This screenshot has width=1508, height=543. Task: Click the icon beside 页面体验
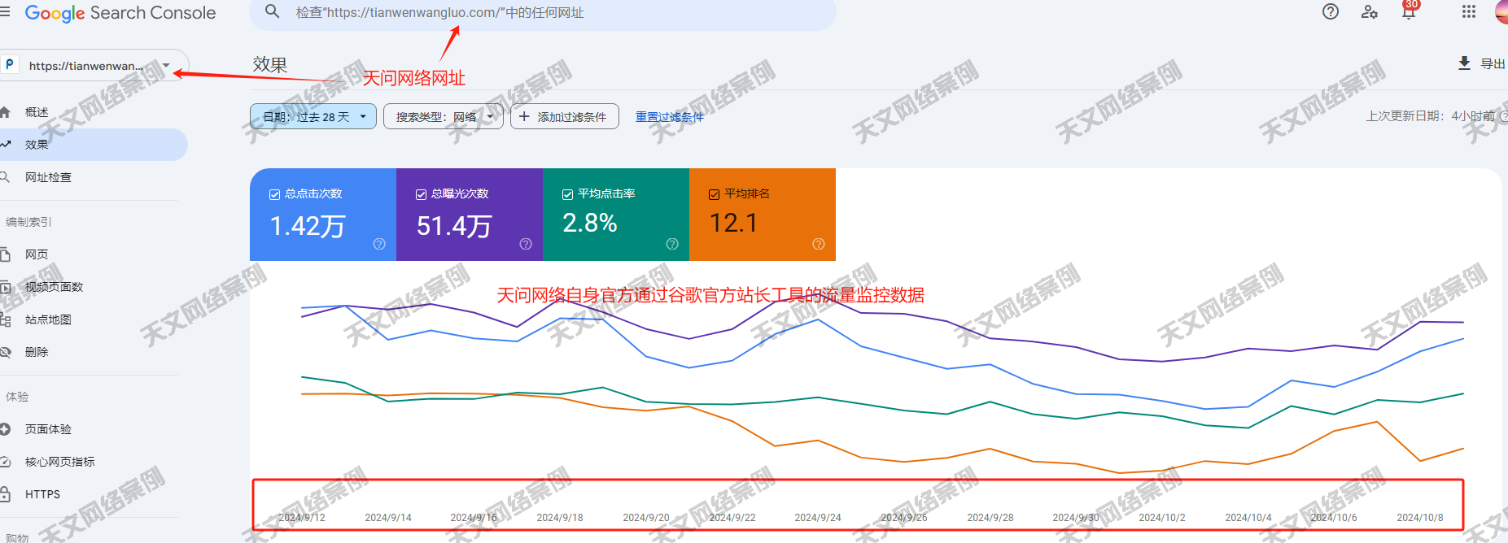click(5, 429)
